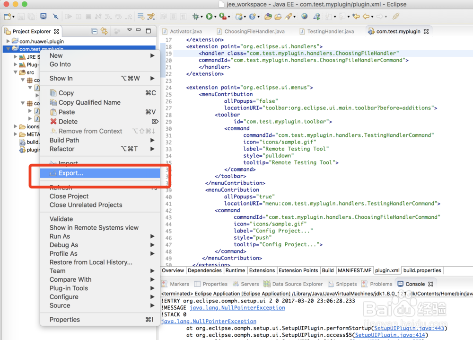Click the macOS green fullscreen window button

tap(25, 4)
